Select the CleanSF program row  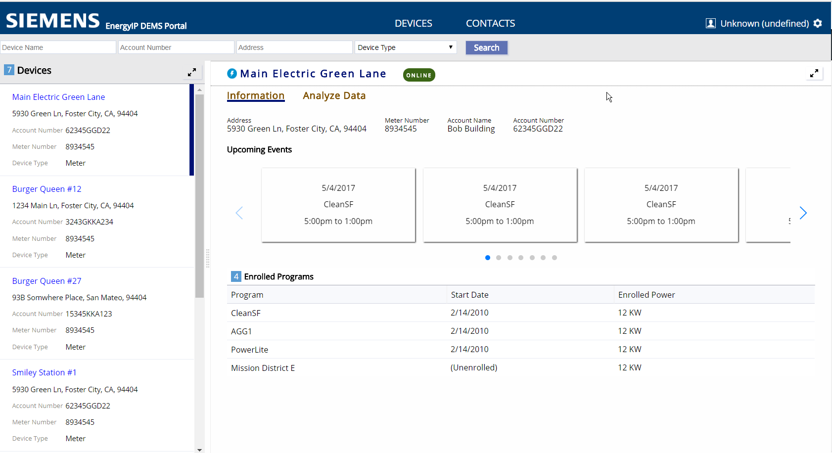(521, 313)
